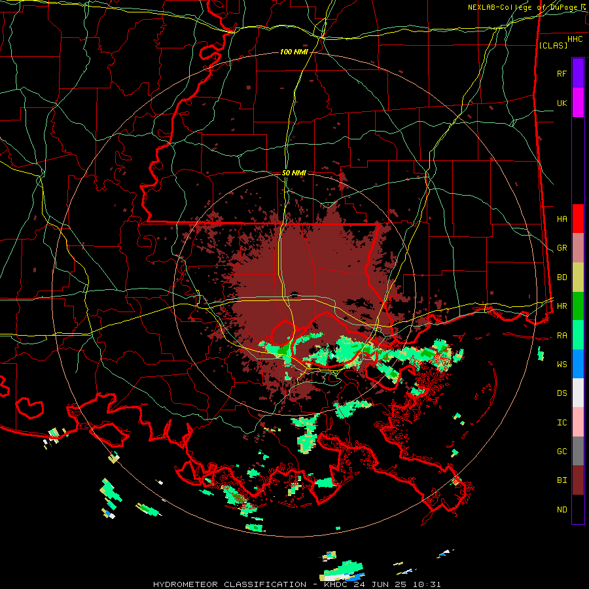Click the HHC product code label

tap(575, 39)
